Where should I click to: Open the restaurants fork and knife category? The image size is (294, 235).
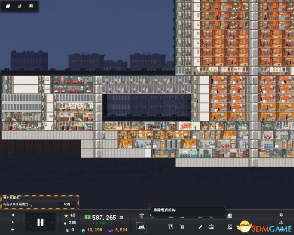[170, 227]
